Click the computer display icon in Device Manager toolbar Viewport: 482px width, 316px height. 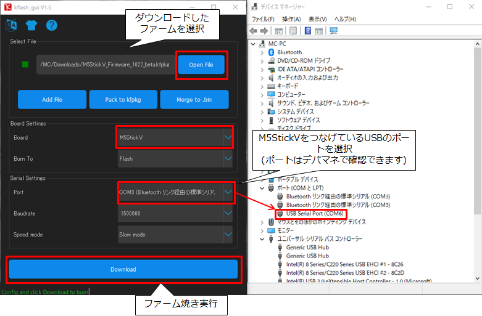333,31
